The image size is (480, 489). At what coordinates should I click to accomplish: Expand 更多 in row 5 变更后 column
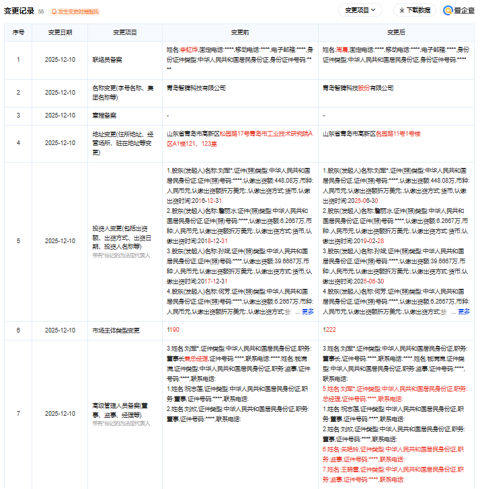click(x=463, y=312)
